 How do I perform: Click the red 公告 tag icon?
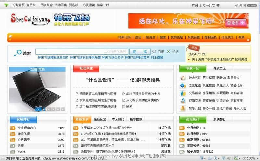(193, 48)
